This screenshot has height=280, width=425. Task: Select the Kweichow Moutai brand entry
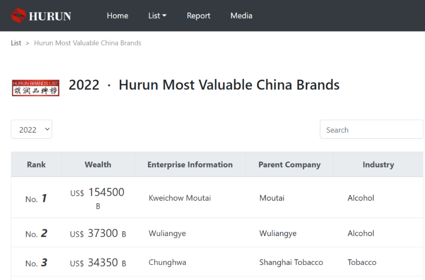180,198
